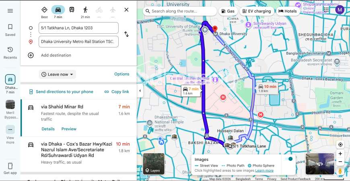This screenshot has width=350, height=181.
Task: Open Details for Shahid Minar Rd route
Action: pyautogui.click(x=48, y=129)
